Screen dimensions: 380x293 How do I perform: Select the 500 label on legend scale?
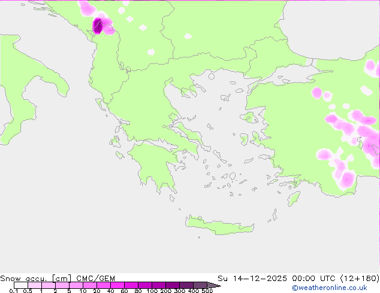[x=207, y=291]
